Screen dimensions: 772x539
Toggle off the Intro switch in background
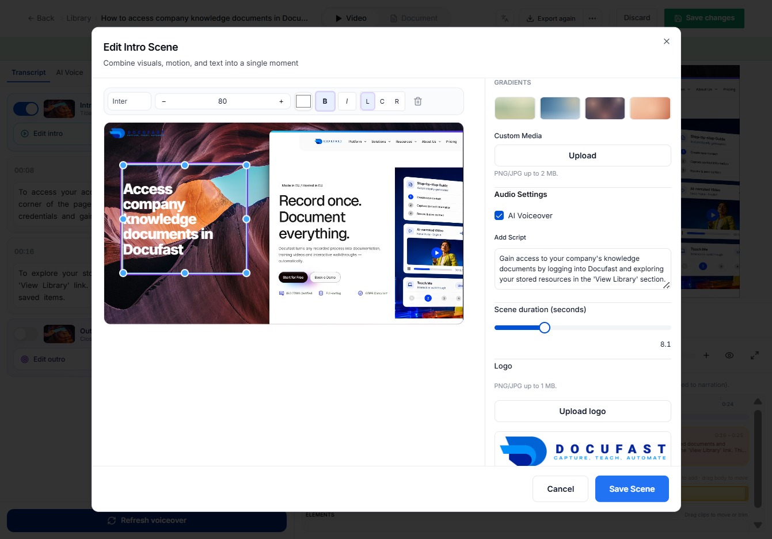click(x=26, y=108)
